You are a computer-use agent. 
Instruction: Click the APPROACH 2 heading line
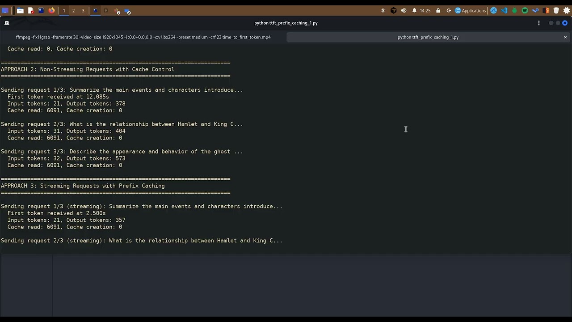[x=88, y=69]
